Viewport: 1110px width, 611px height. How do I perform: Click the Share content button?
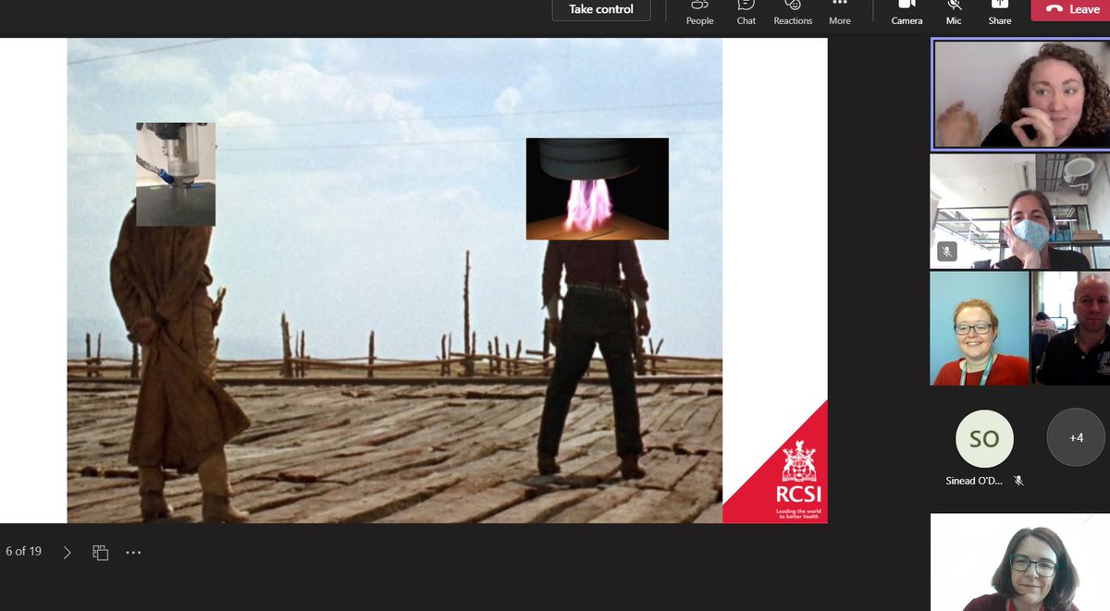(1000, 13)
